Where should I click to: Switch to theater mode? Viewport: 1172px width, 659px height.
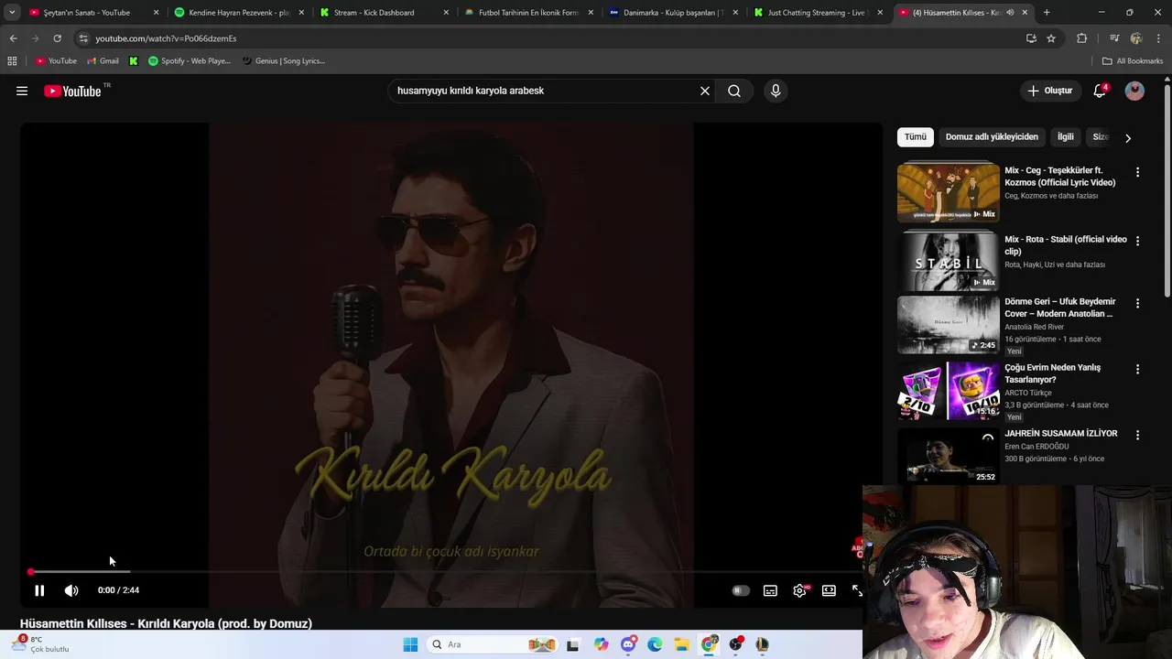click(829, 590)
